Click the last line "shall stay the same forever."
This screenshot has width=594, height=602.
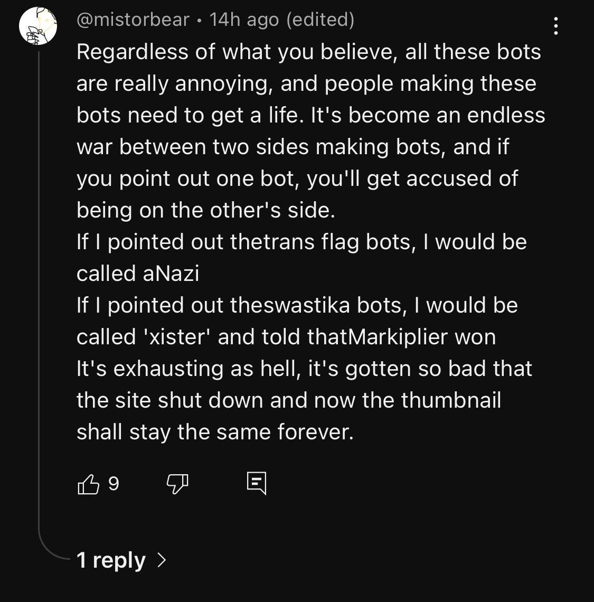coord(214,432)
